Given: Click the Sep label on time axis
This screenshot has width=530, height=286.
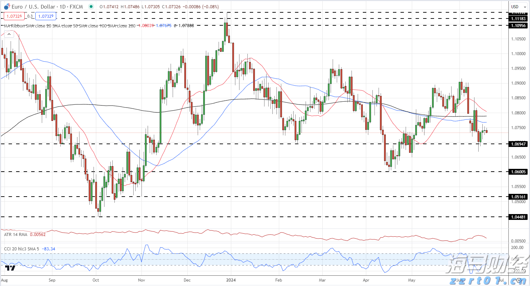Looking at the screenshot, I should click(x=52, y=280).
